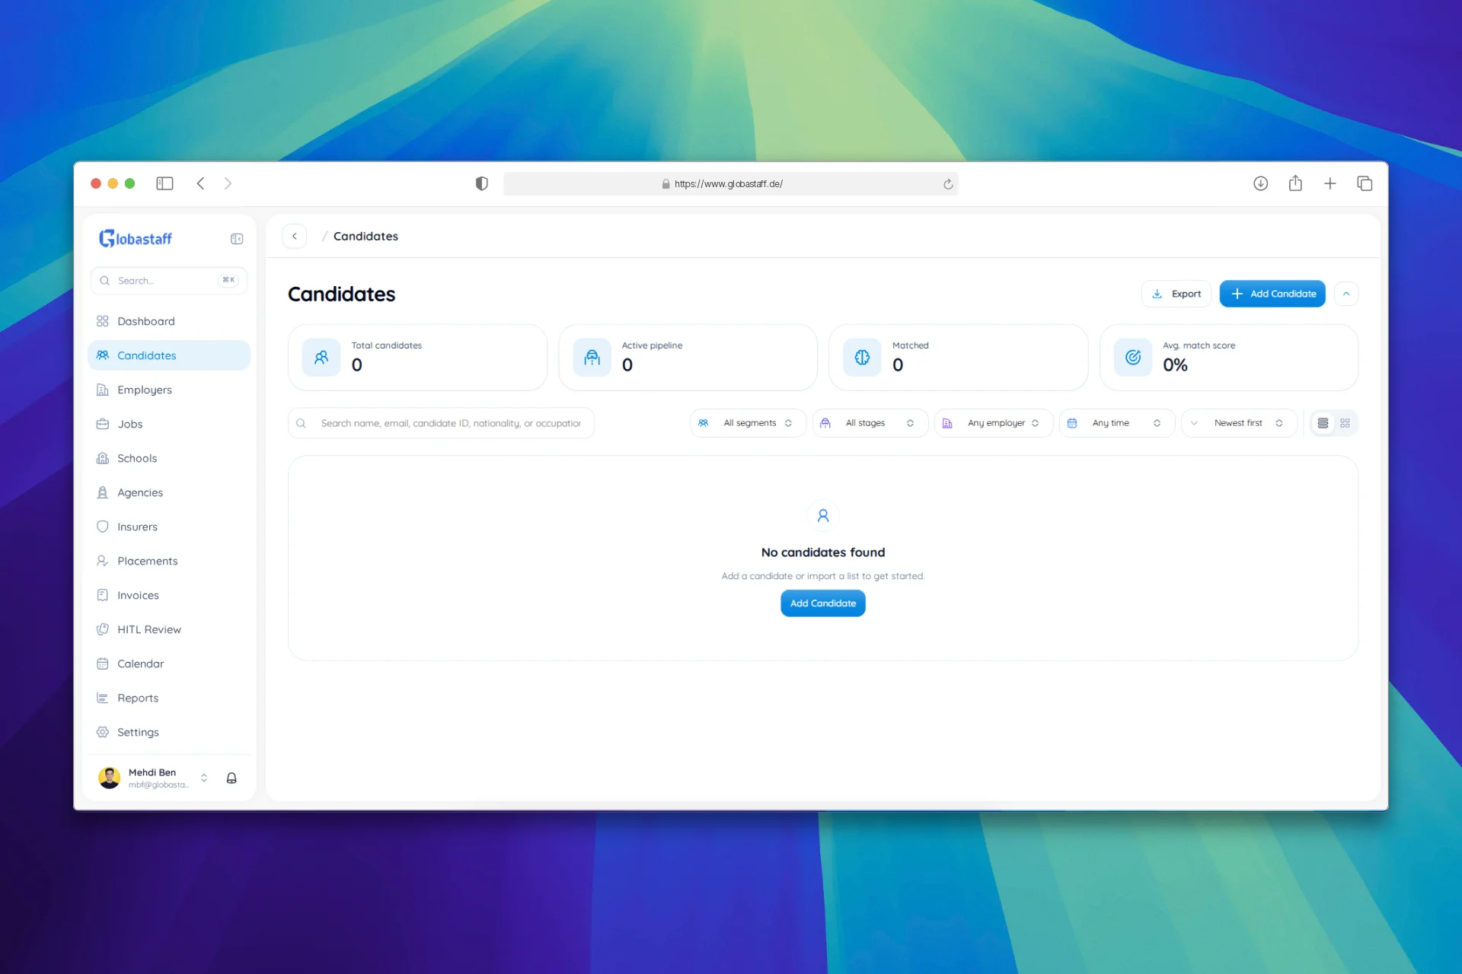This screenshot has height=974, width=1462.
Task: Open Invoices in the sidebar
Action: (169, 595)
